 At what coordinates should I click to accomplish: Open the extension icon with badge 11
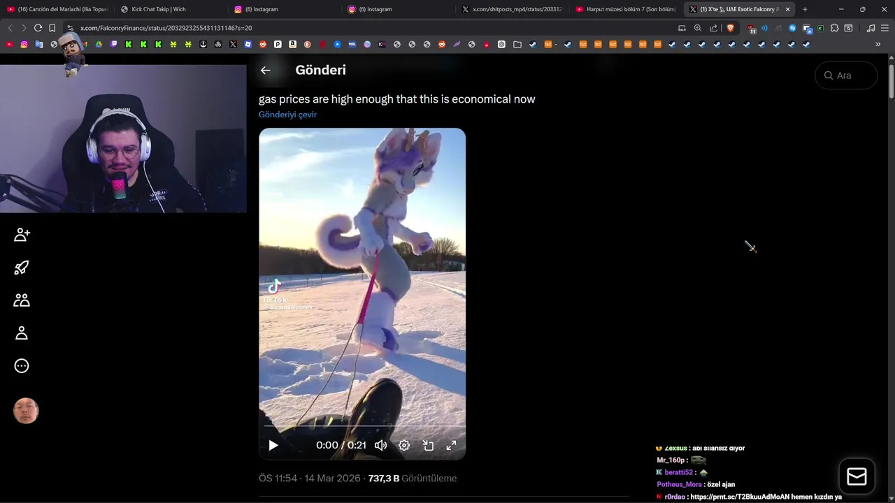(751, 29)
